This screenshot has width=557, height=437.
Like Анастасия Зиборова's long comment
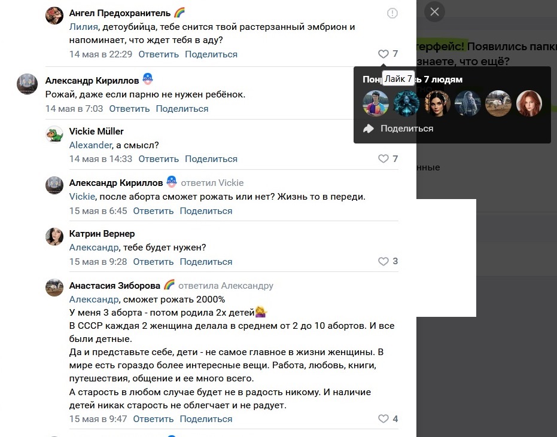coord(383,418)
